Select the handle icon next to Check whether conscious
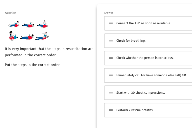 coord(111,58)
